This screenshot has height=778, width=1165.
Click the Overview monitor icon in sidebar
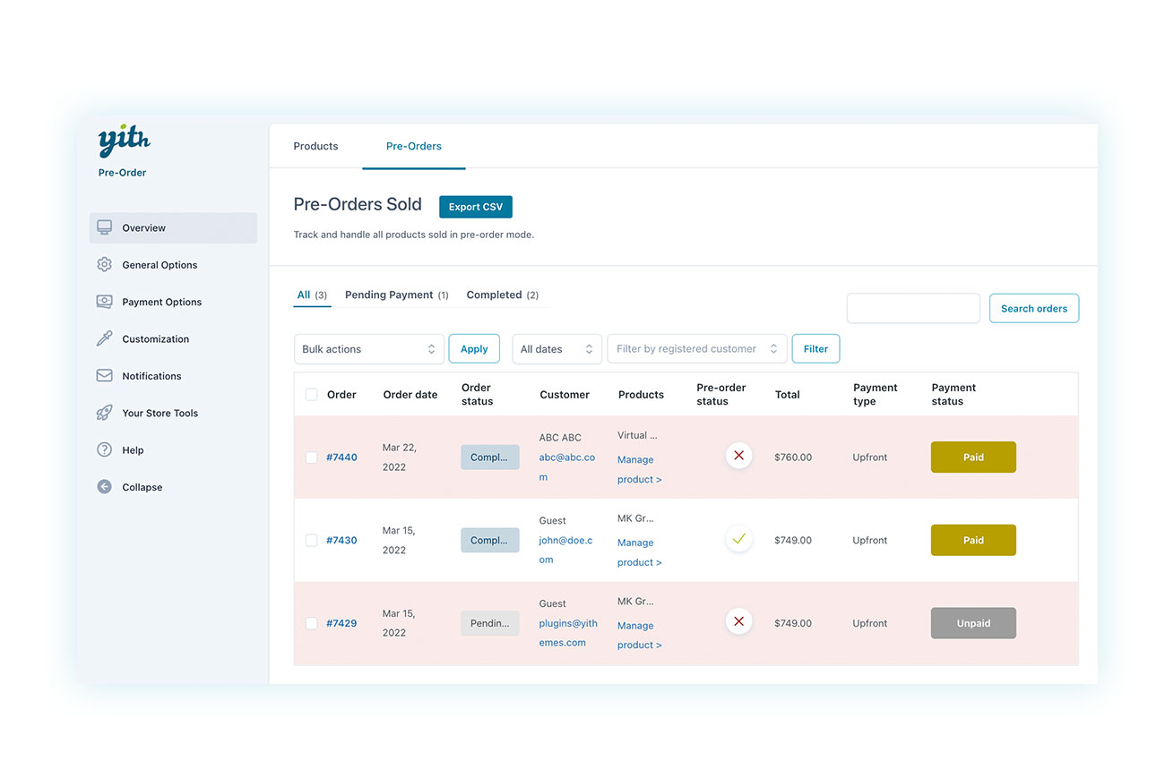[105, 227]
